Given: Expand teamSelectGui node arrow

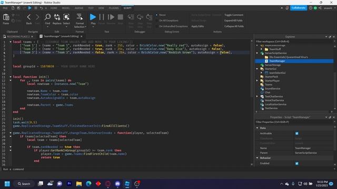Looking at the screenshot, I should (262, 73).
